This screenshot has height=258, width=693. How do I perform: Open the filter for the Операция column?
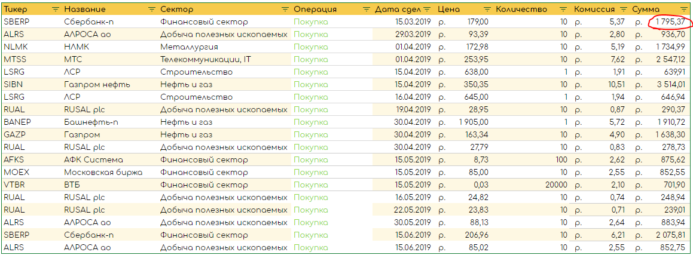click(x=367, y=10)
